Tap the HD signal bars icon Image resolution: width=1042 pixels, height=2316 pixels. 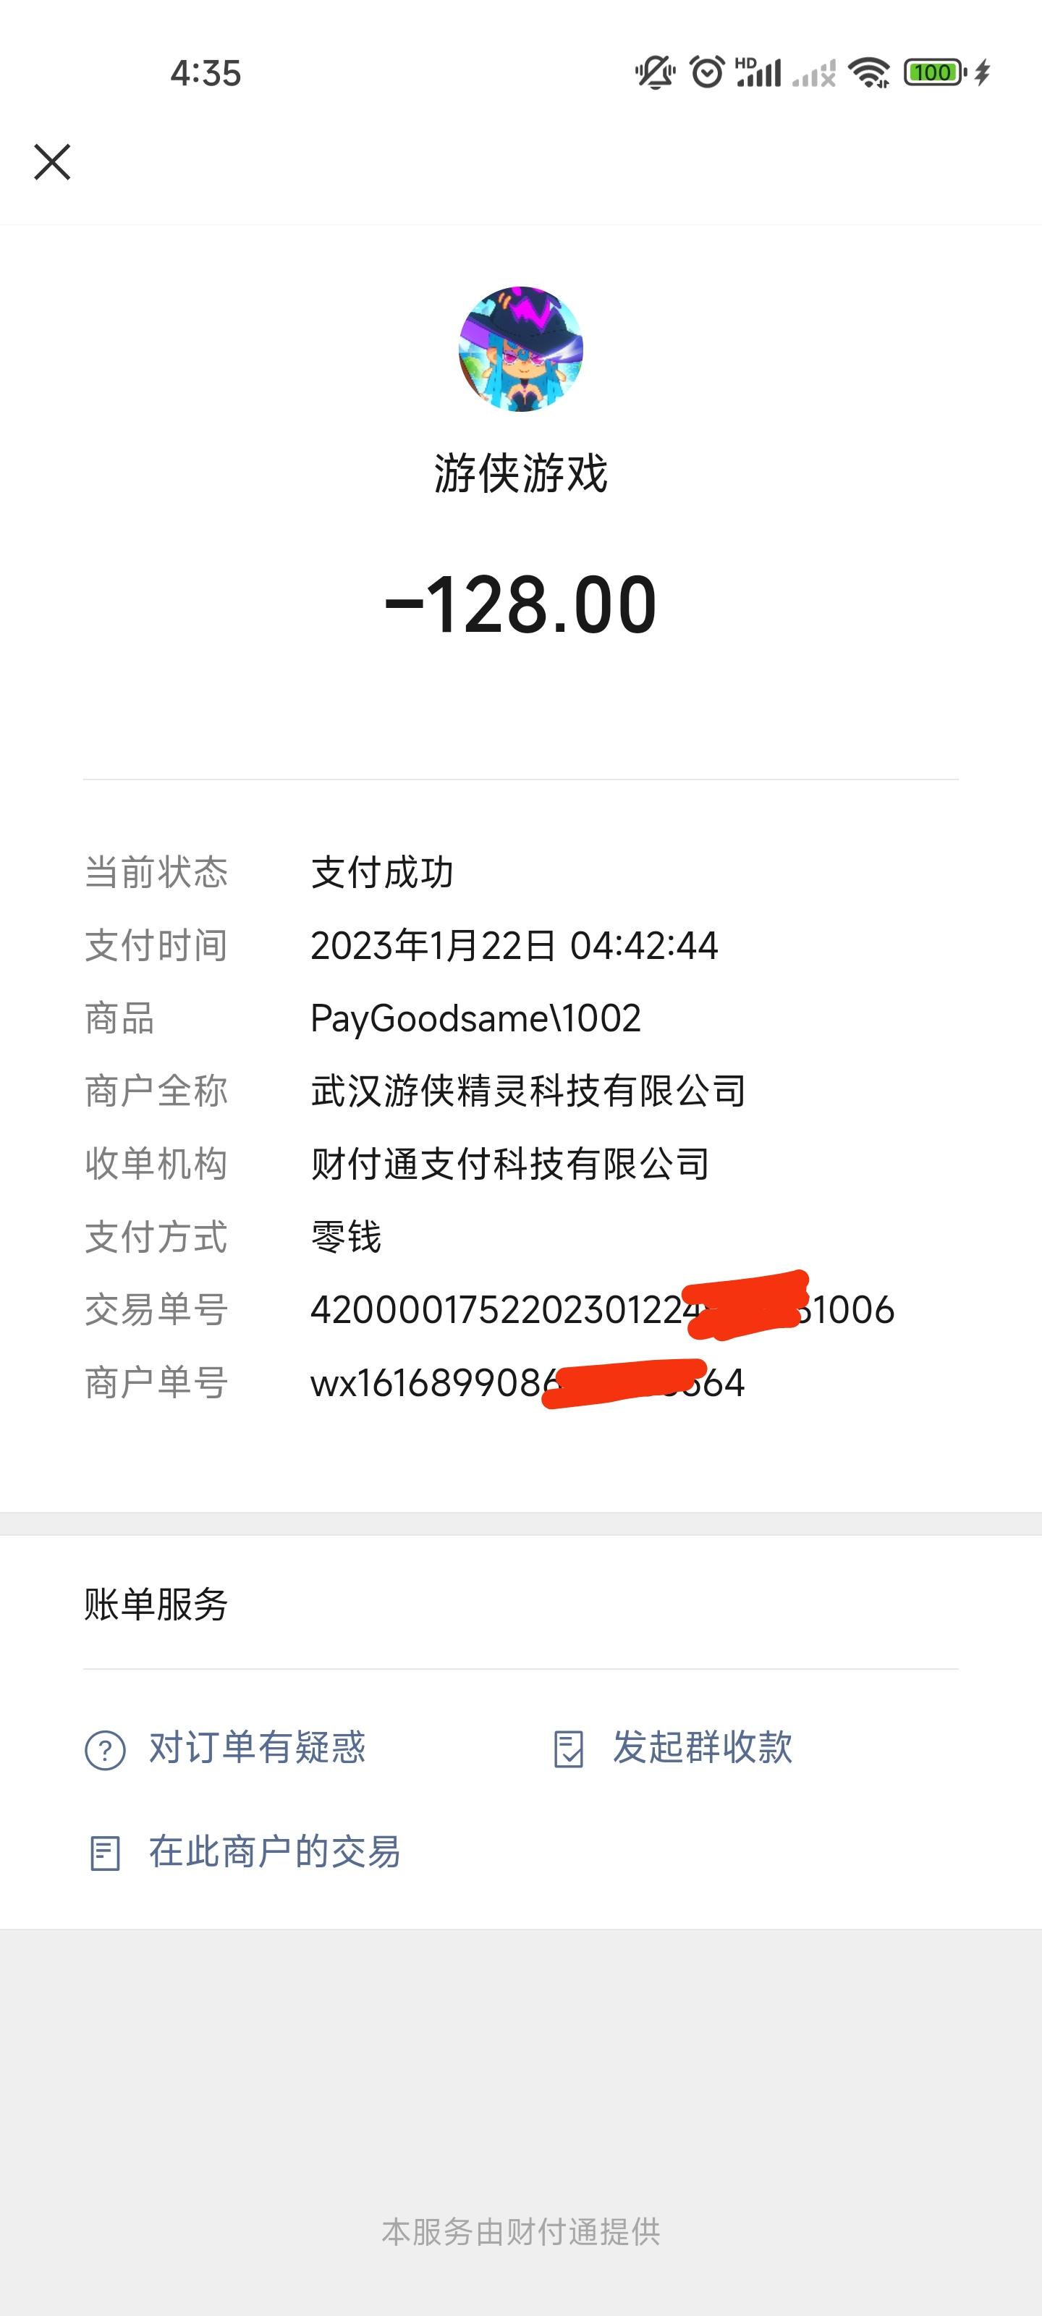(758, 72)
